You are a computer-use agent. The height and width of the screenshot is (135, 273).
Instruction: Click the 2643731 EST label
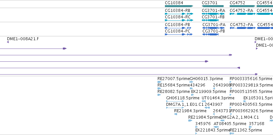click(222, 111)
